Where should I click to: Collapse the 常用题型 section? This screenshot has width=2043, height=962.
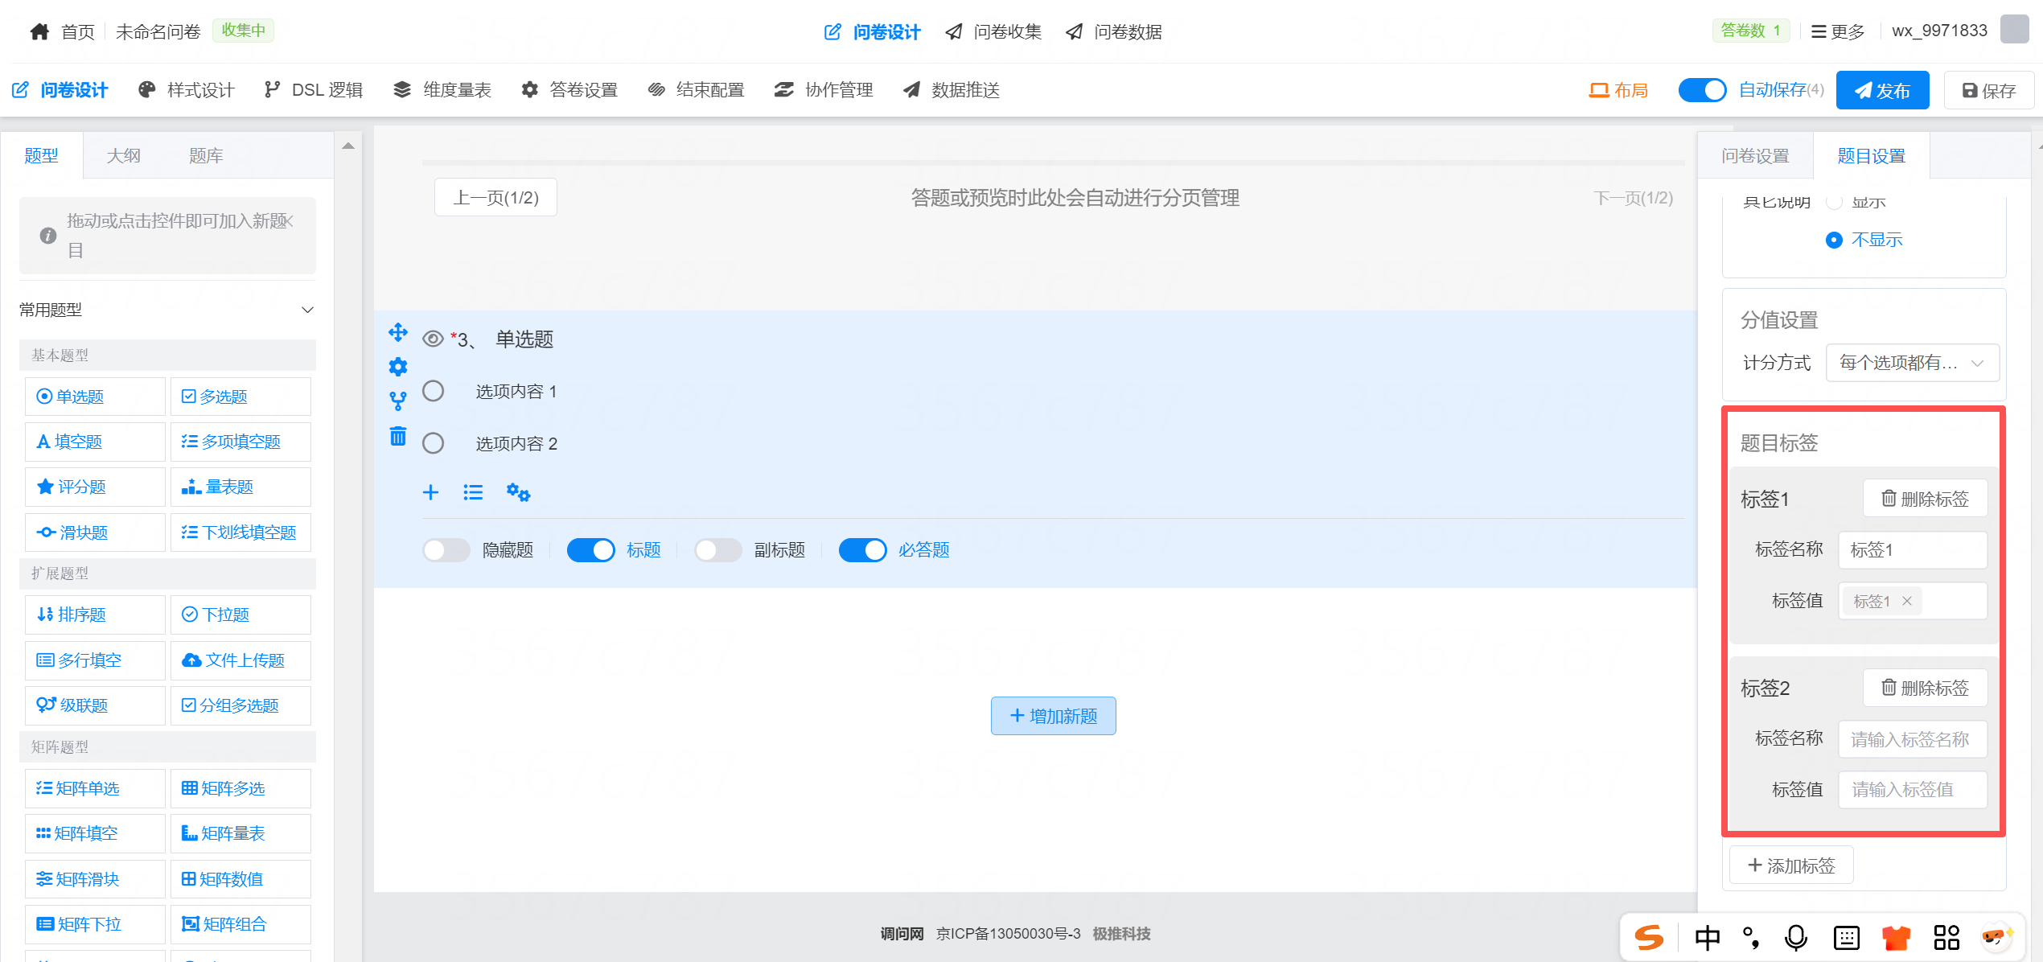click(306, 310)
